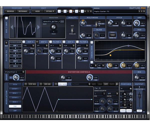Open the FX routing dropdown
150x125 pixels.
click(x=6, y=43)
